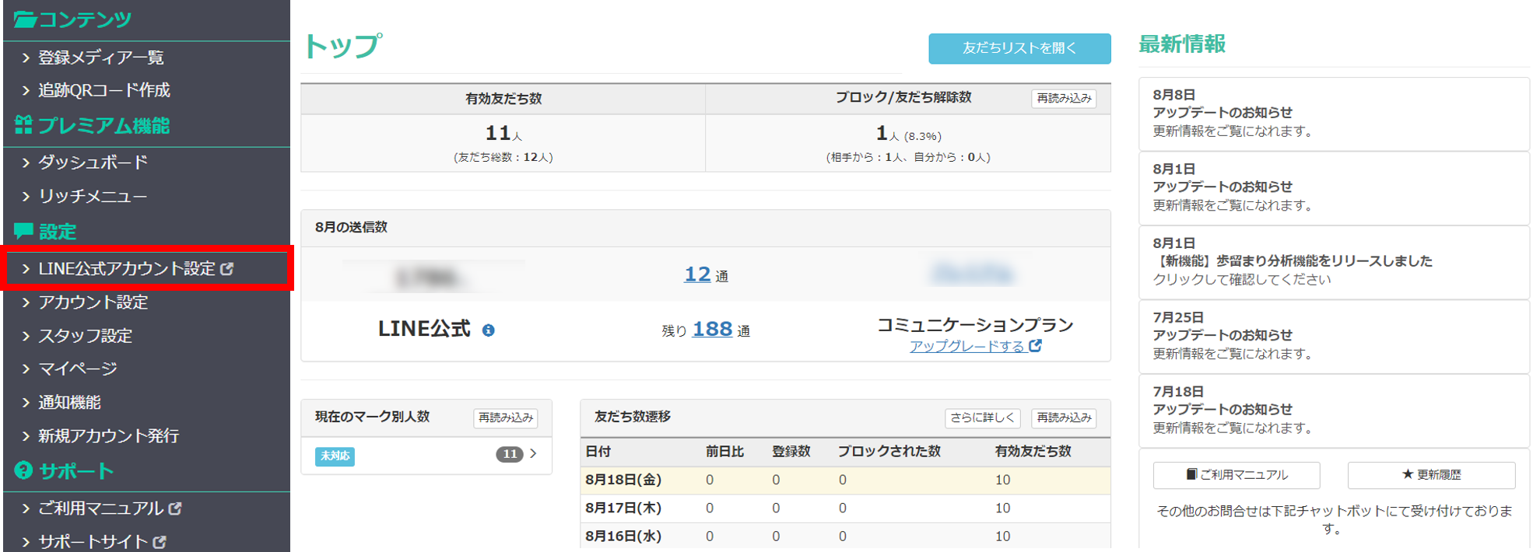Click the プレミアム機能 gift icon

(x=23, y=125)
